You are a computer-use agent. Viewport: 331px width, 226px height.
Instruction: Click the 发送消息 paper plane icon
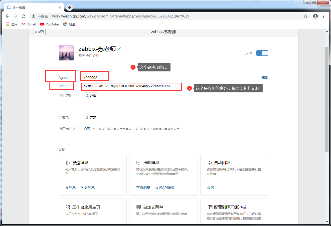coord(68,163)
